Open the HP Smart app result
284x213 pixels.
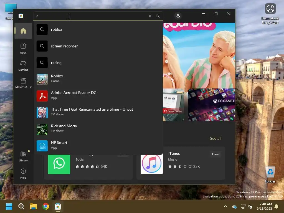click(98, 146)
